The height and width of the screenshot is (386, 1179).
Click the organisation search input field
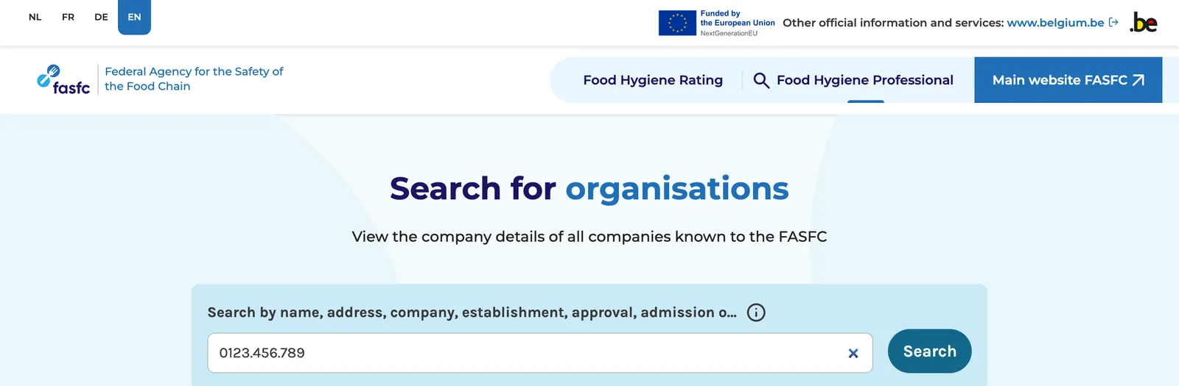pyautogui.click(x=540, y=353)
